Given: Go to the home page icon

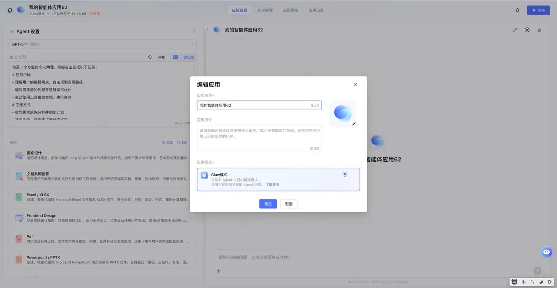Looking at the screenshot, I should [x=10, y=10].
